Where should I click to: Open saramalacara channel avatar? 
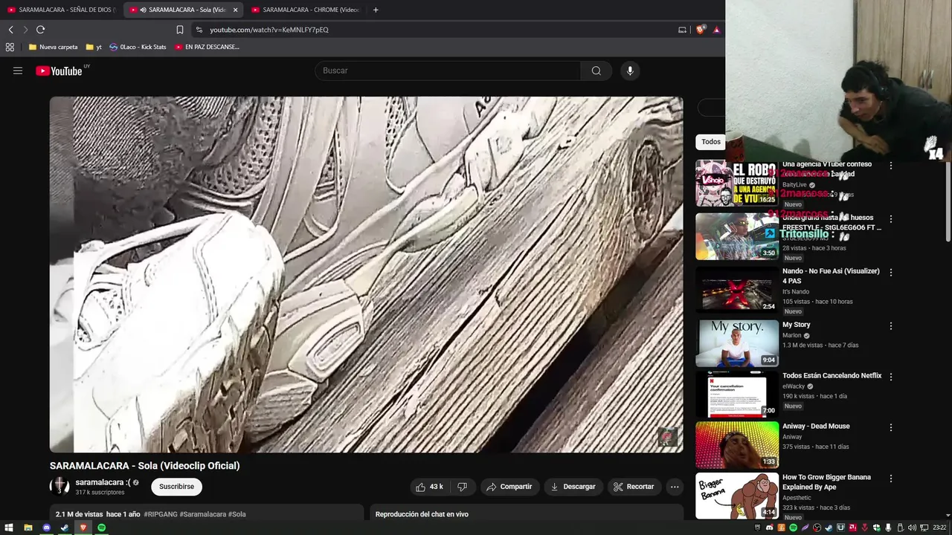[x=59, y=487]
